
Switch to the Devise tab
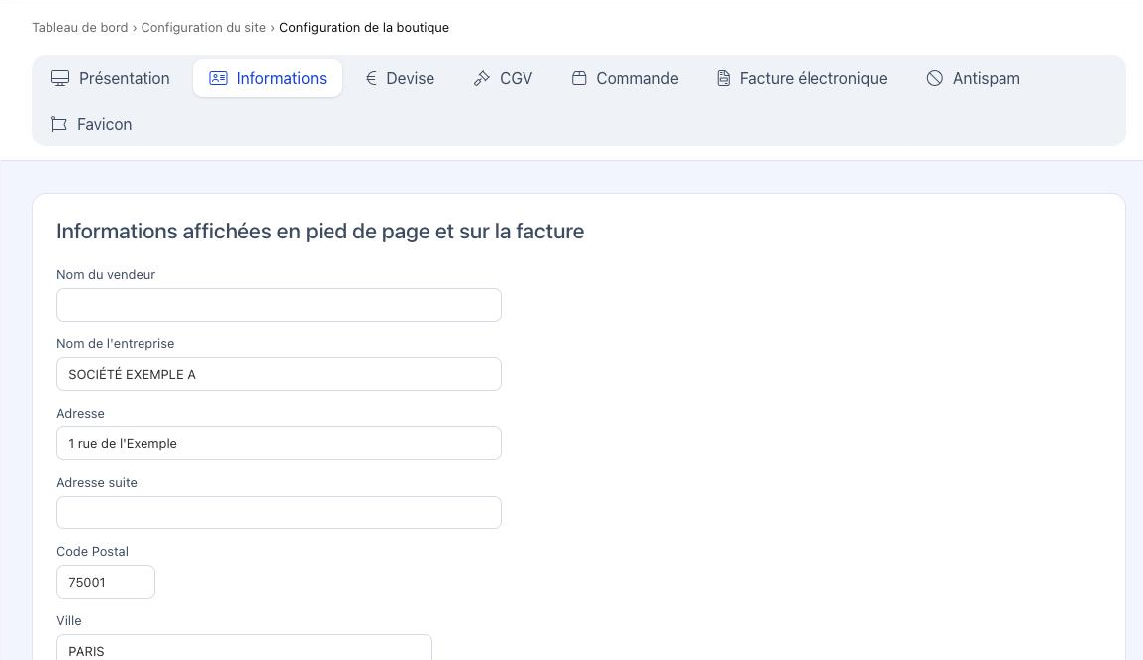[400, 79]
